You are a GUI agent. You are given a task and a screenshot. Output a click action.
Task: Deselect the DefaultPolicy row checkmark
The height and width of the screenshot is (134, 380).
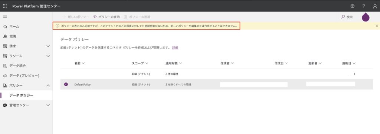(66, 84)
